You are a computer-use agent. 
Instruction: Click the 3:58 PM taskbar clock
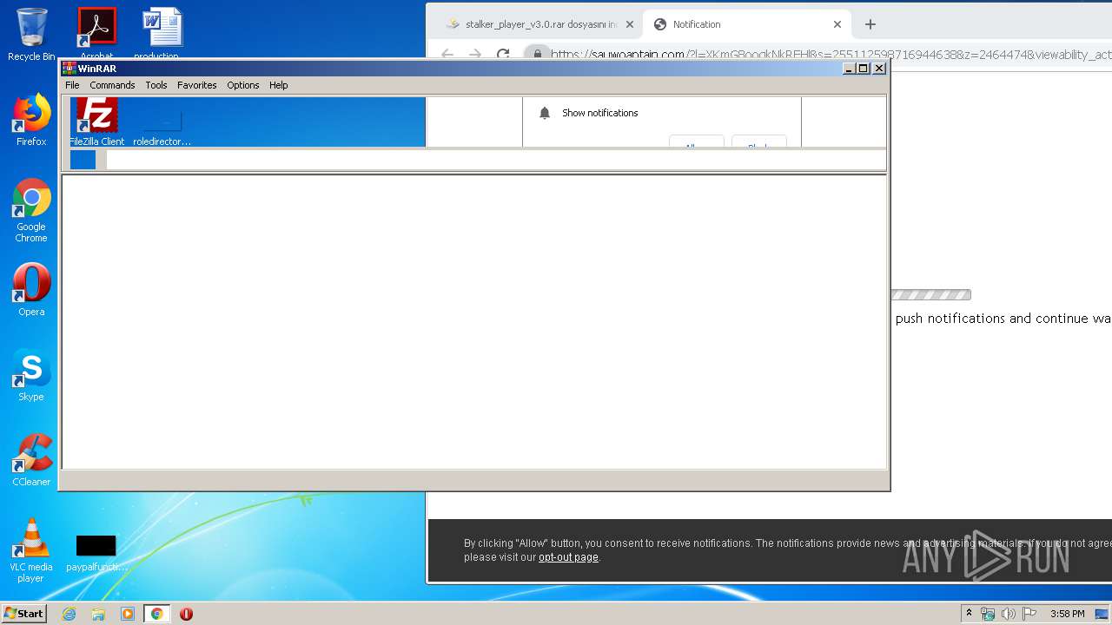1067,614
